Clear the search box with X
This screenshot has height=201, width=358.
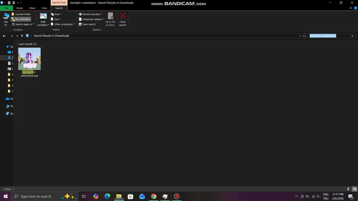pyautogui.click(x=352, y=36)
